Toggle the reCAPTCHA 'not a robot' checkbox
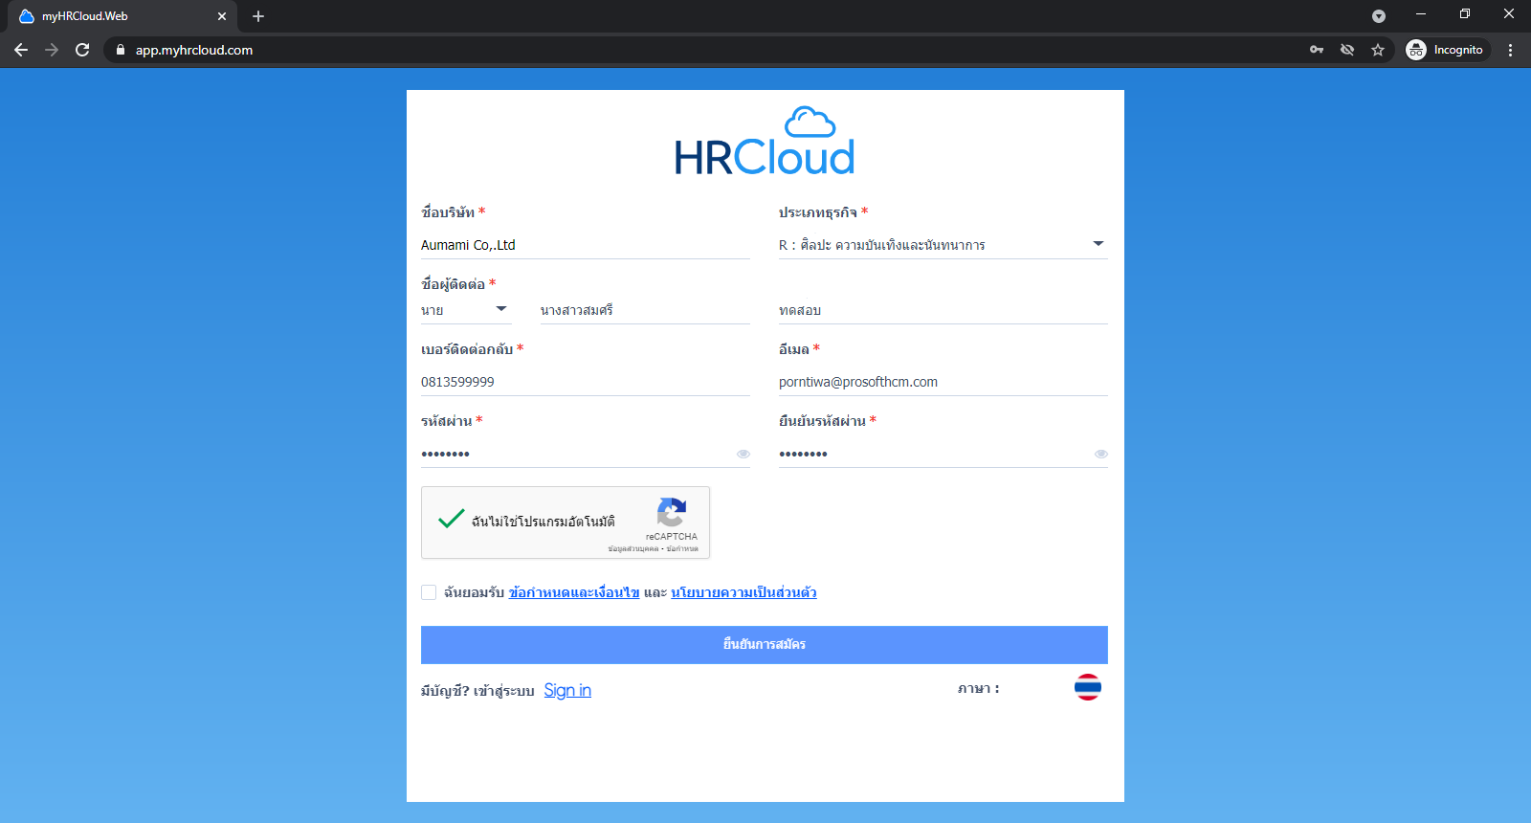Screen dimensions: 1531x823 pyautogui.click(x=452, y=519)
